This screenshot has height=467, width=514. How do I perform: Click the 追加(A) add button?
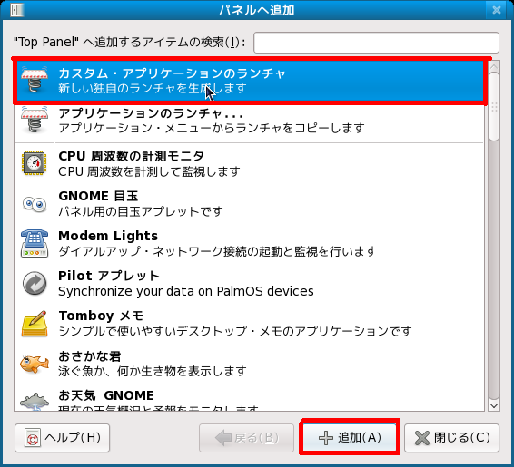pos(350,438)
